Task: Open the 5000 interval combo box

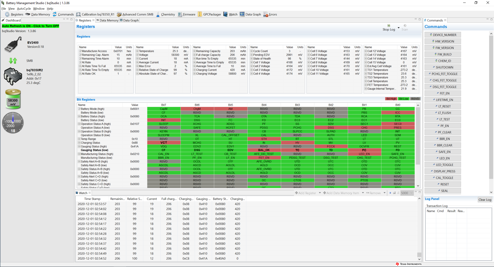Action: (407, 193)
